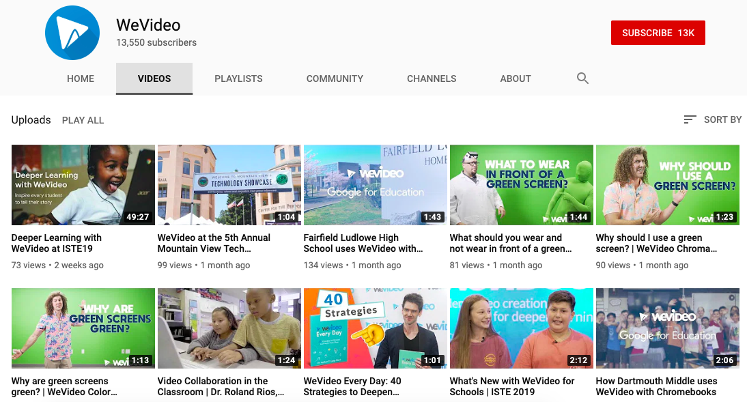Open Fairfield Ludlowe Google for Education thumbnail
The width and height of the screenshot is (747, 402).
point(376,185)
